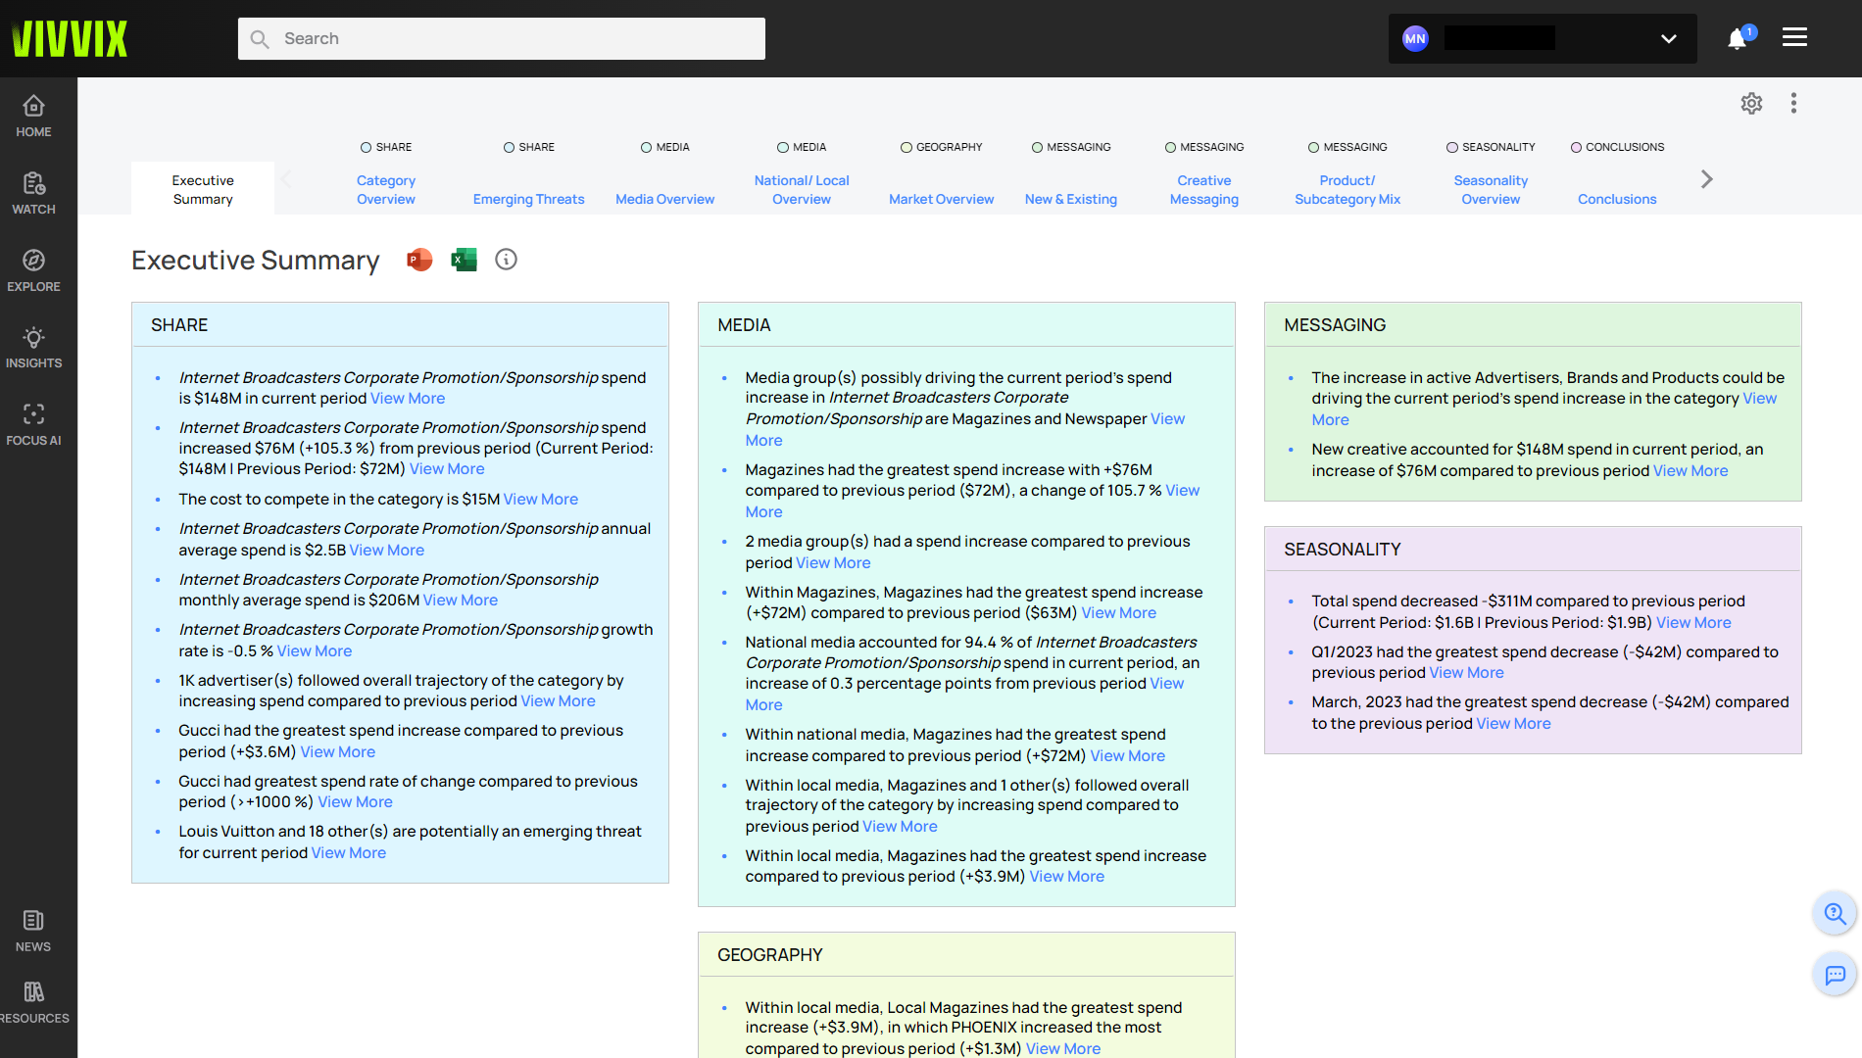Open the vertical three-dot options menu
The width and height of the screenshot is (1862, 1058).
(x=1793, y=104)
